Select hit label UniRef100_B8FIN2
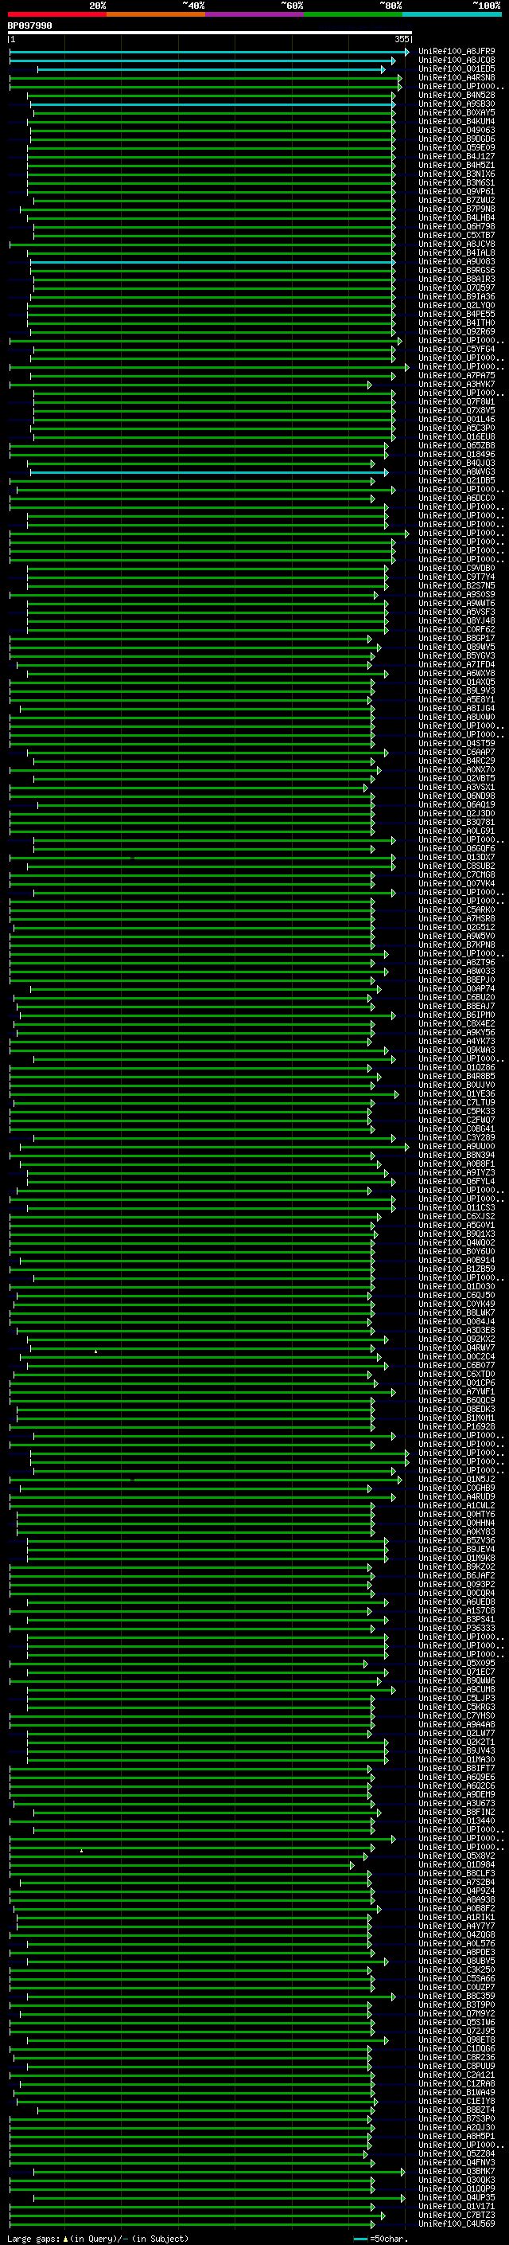Viewport: 509px width, 2245px height. coord(457,1812)
